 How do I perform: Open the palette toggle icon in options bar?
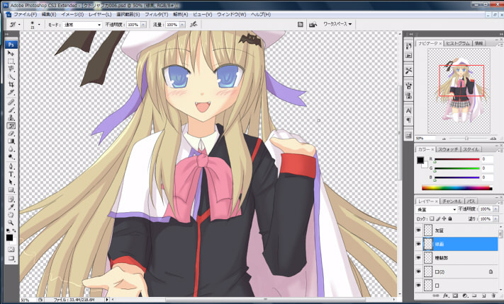tap(301, 24)
